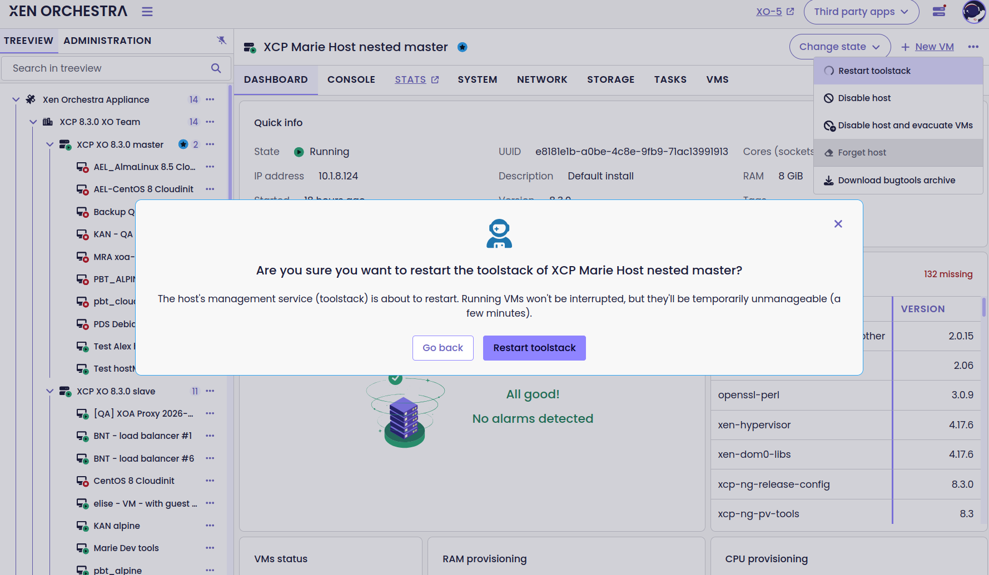The image size is (989, 575).
Task: Open options for Marie Dev tools
Action: coord(210,548)
